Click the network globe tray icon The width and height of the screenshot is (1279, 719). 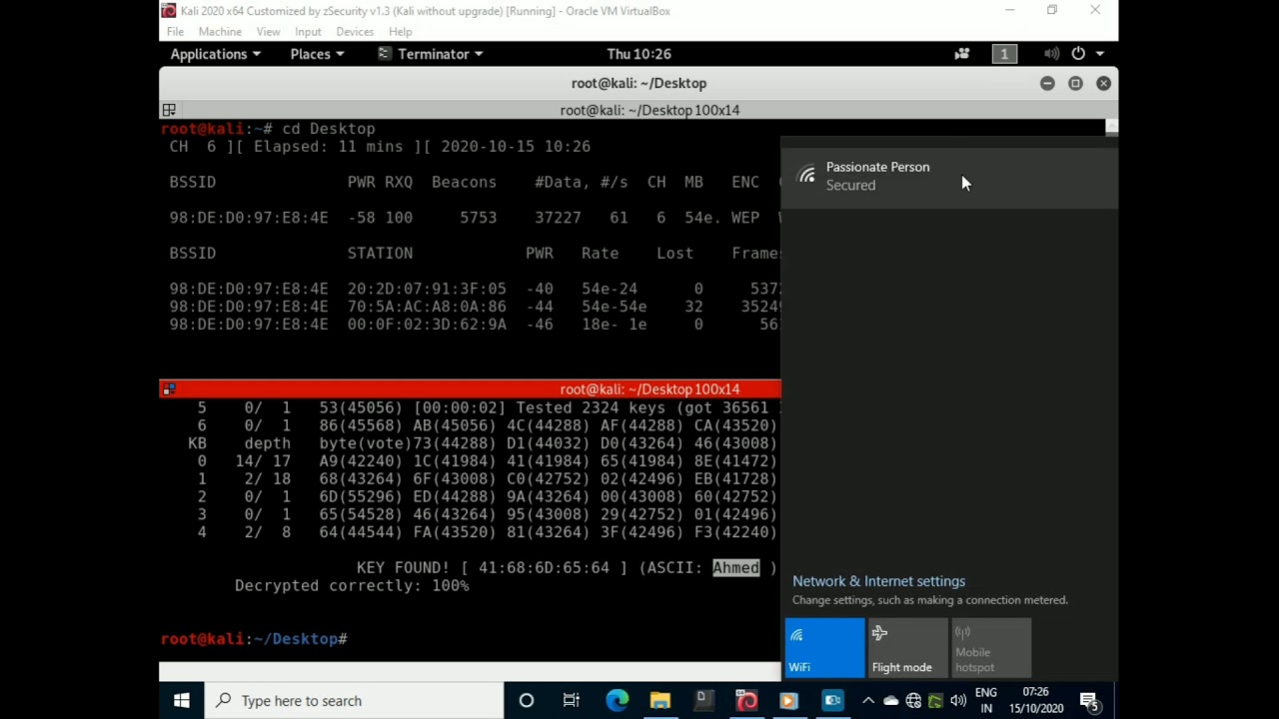(x=913, y=701)
